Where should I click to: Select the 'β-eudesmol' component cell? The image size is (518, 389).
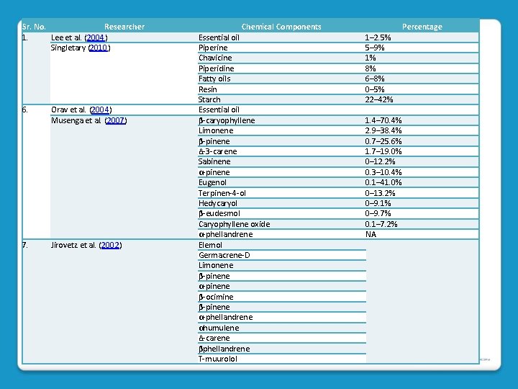(281, 214)
